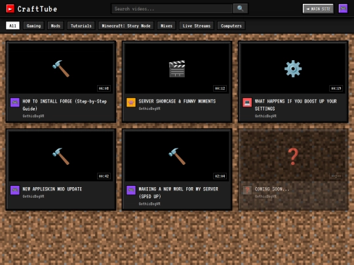Click the question mark on Coming Soon card
This screenshot has height=265, width=354.
[x=293, y=156]
